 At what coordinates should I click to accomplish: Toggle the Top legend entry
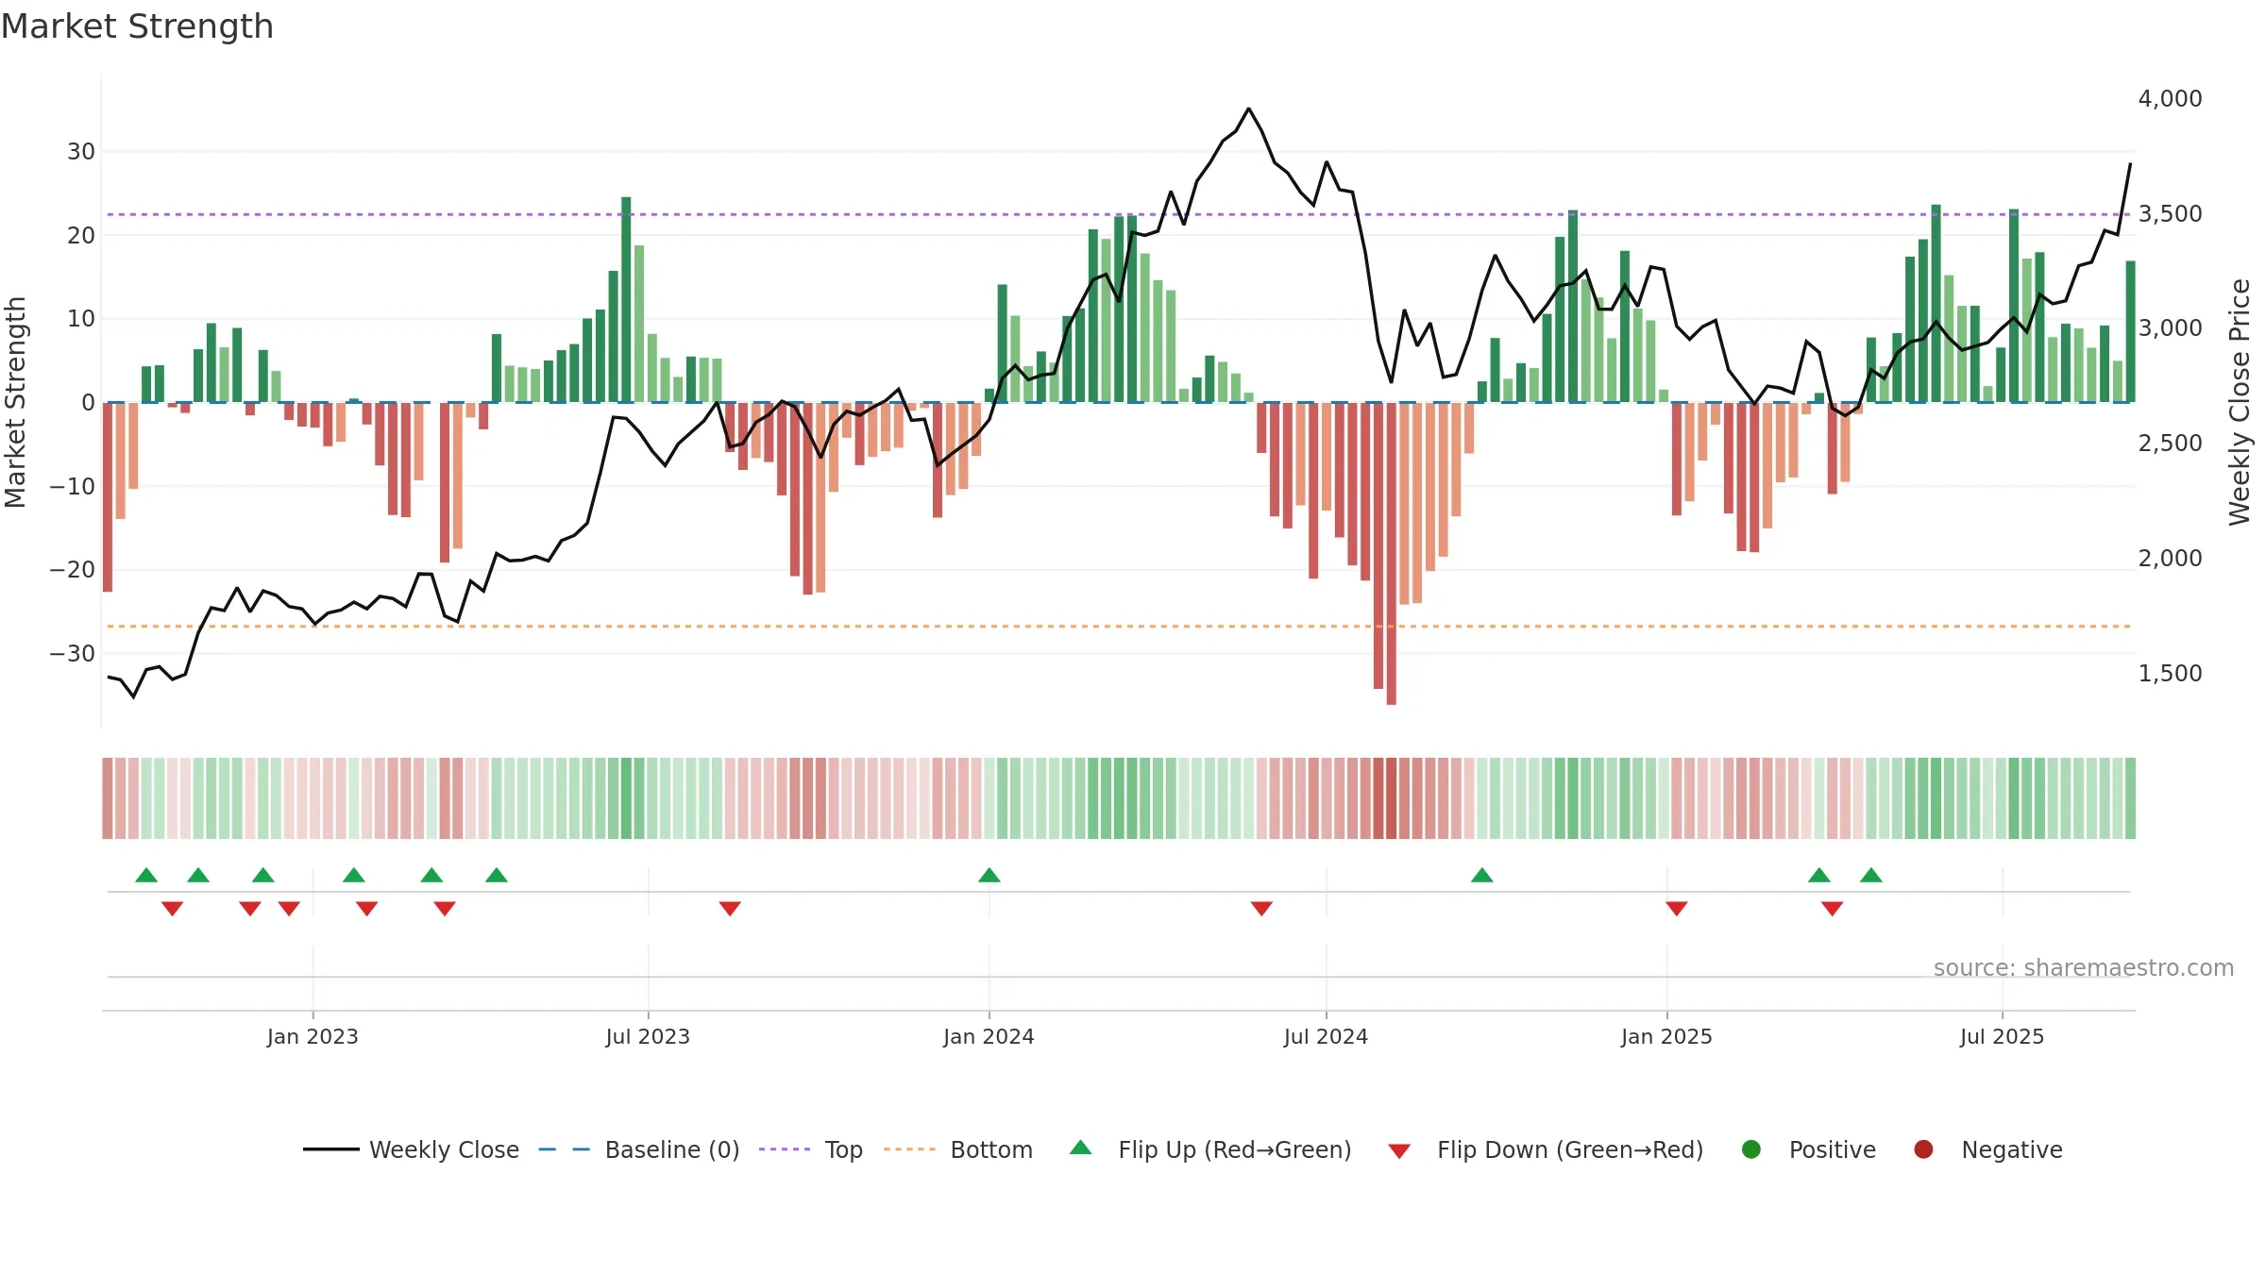[x=811, y=1149]
